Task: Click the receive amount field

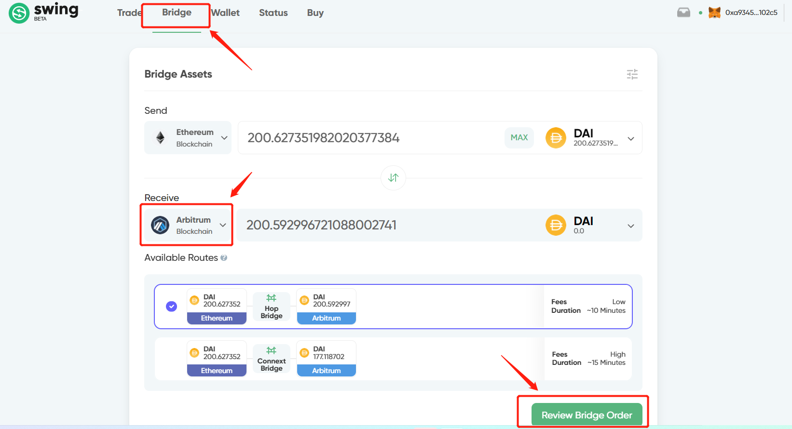Action: [386, 225]
